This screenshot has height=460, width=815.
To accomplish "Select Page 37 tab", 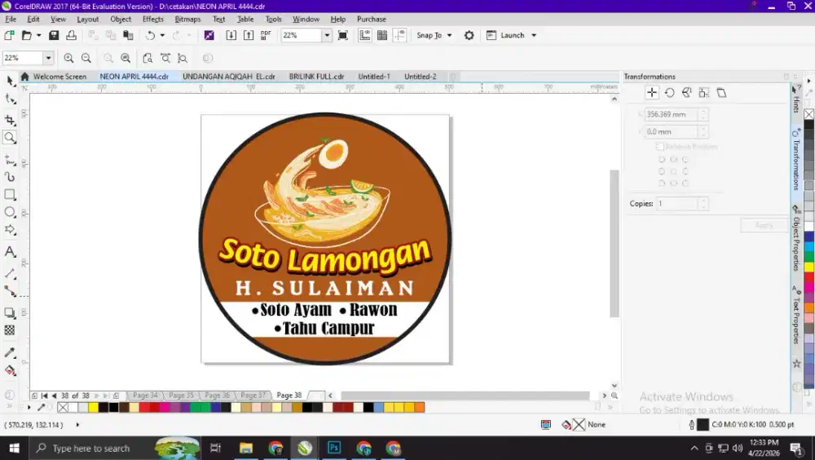I will click(253, 396).
